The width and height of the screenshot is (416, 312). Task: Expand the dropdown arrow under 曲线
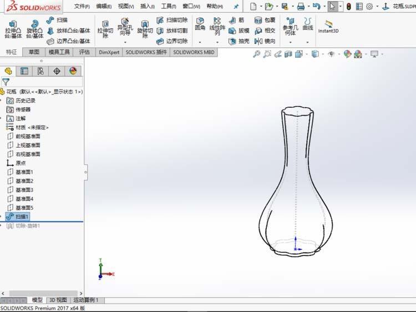tap(308, 42)
